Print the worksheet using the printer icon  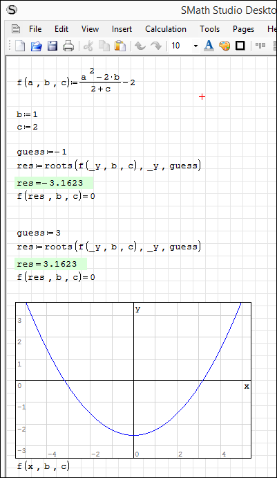coord(68,46)
